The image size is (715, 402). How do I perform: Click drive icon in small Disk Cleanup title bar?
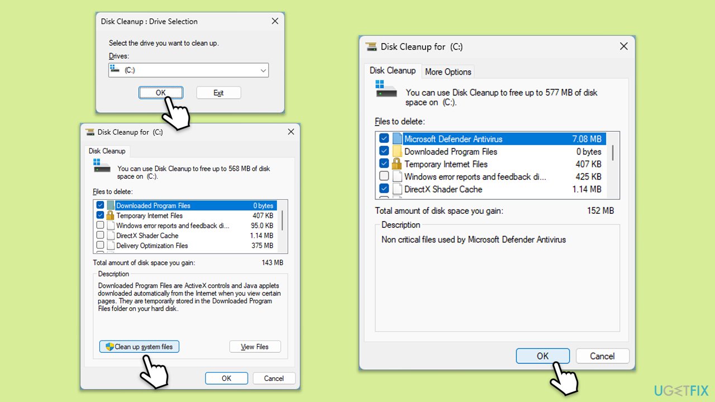90,132
